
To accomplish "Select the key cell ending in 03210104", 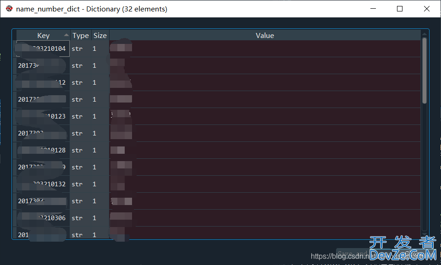I will coord(43,49).
